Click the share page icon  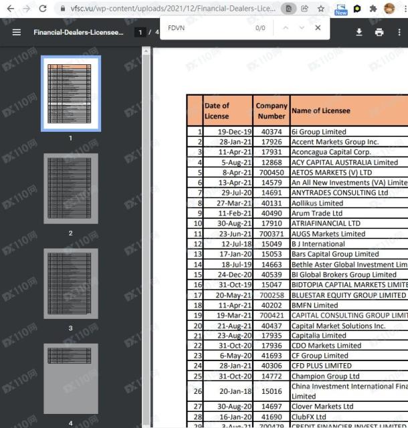point(304,9)
